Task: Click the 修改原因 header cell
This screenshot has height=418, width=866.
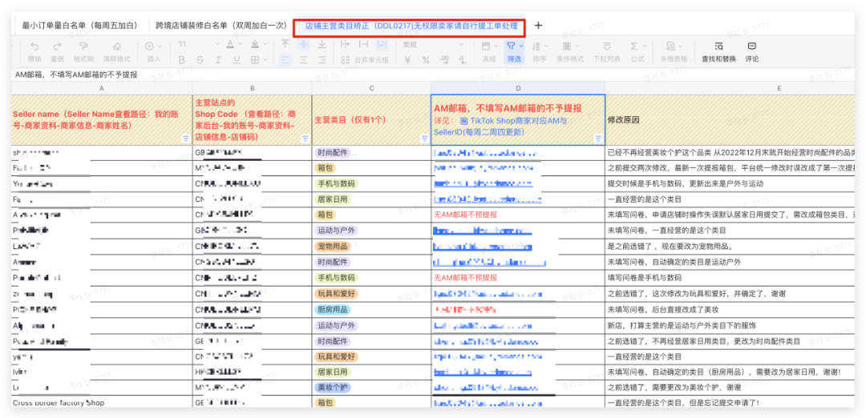Action: click(x=730, y=119)
